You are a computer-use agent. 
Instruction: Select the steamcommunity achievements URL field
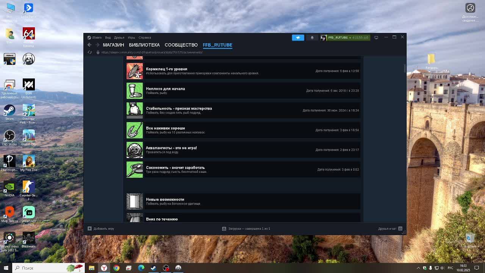click(152, 52)
